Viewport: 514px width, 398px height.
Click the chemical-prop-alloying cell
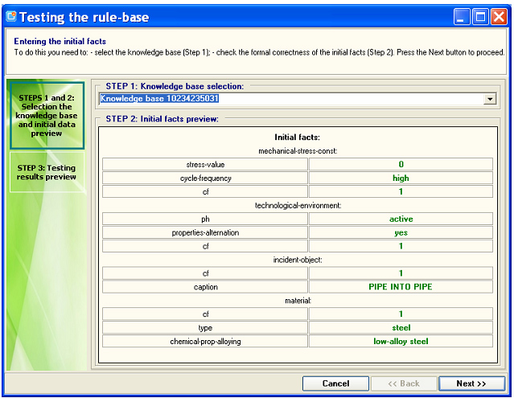(205, 342)
